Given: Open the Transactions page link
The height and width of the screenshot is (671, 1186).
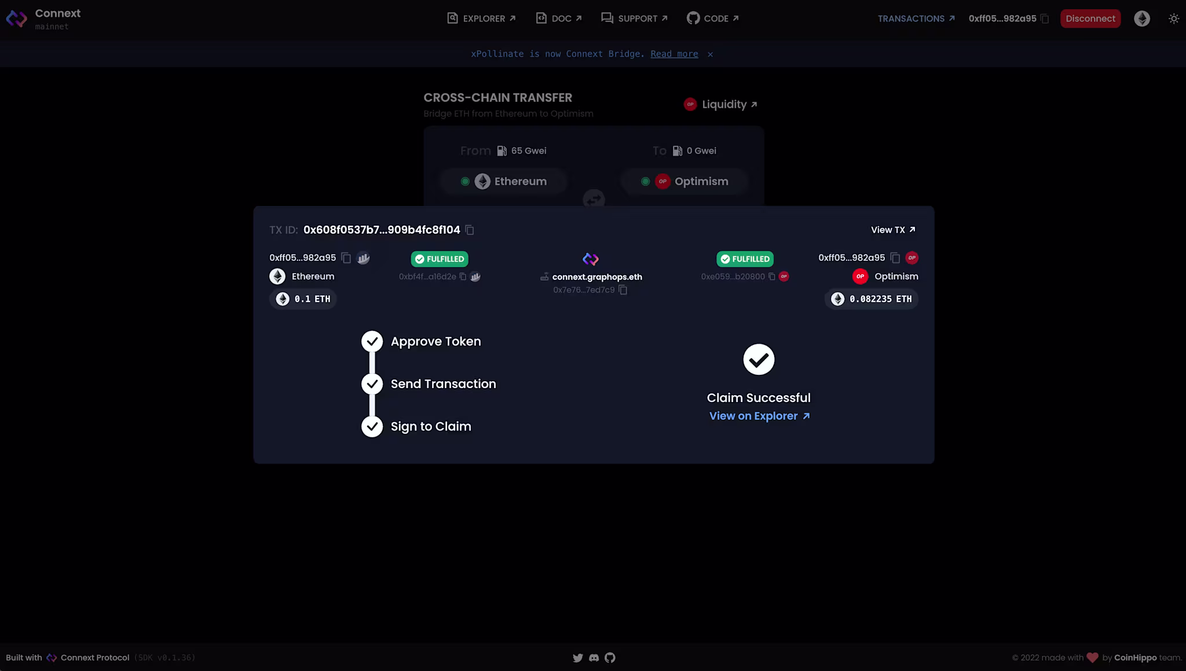Looking at the screenshot, I should point(916,19).
